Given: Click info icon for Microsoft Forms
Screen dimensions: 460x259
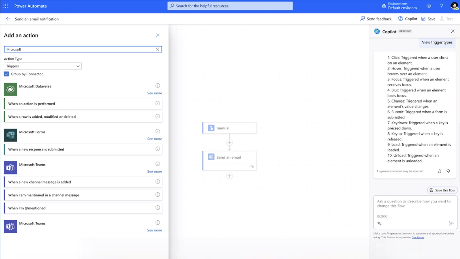Looking at the screenshot, I should tap(158, 131).
